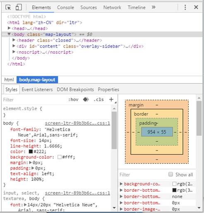Add new style rule with plus icon
Image resolution: width=204 pixels, height=213 pixels.
tap(111, 99)
